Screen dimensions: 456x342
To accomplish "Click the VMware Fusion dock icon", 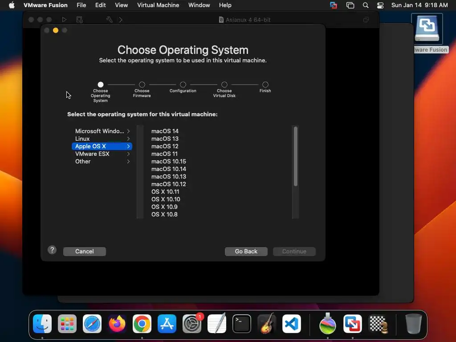I will tap(353, 324).
